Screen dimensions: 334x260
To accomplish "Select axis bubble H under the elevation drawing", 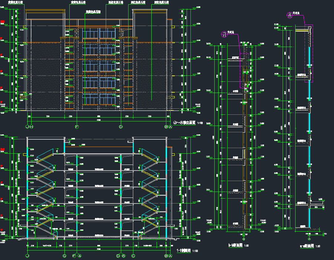I will pos(32,127).
